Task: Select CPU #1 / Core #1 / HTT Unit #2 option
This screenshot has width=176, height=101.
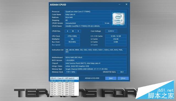Action: pyautogui.click(x=65, y=83)
